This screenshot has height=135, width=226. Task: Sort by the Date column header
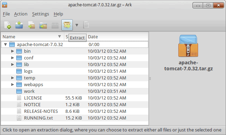[x=117, y=37]
